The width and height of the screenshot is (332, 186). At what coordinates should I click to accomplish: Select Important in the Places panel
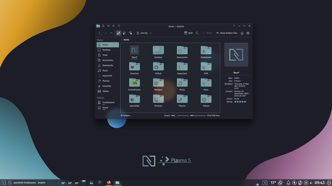pos(108,76)
